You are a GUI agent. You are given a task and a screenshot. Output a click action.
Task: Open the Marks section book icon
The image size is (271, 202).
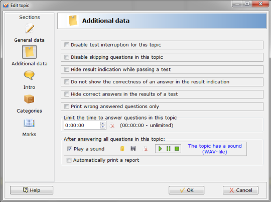(29, 123)
